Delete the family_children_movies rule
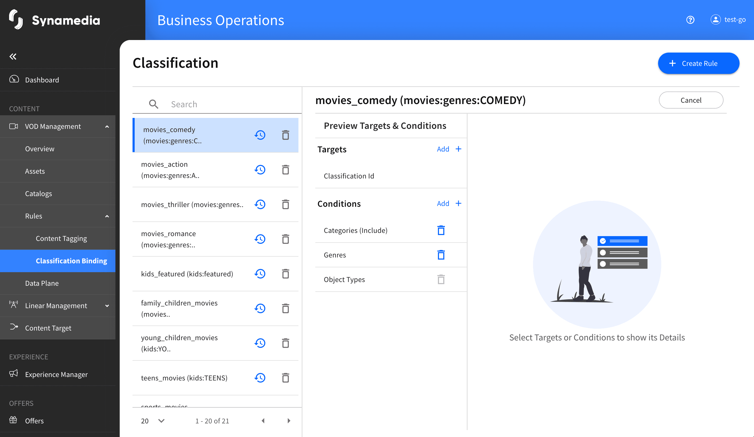754x437 pixels. point(285,308)
